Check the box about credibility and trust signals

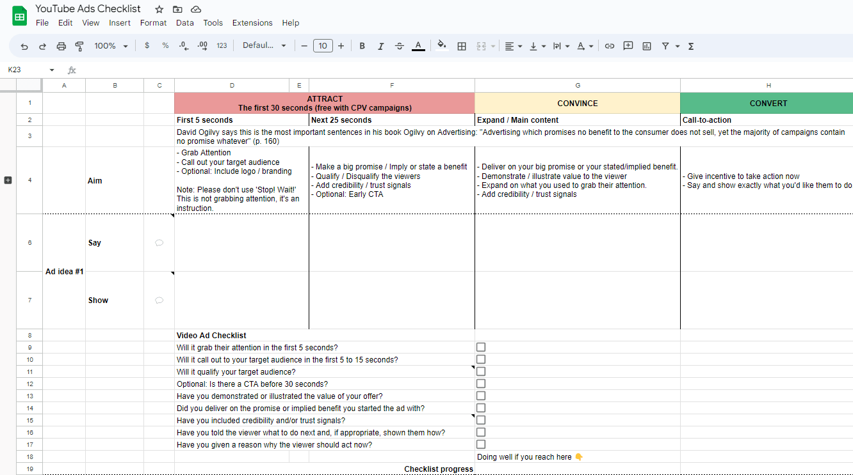pos(480,420)
